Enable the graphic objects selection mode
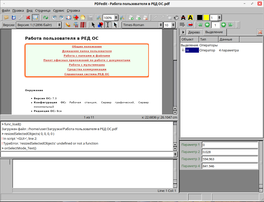Viewport: 264px width, 202px height. (x=100, y=25)
